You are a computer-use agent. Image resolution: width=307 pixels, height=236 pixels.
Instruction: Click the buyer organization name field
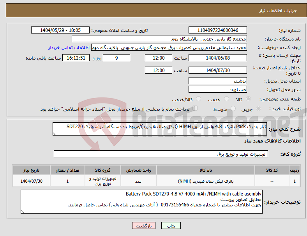click(159, 39)
